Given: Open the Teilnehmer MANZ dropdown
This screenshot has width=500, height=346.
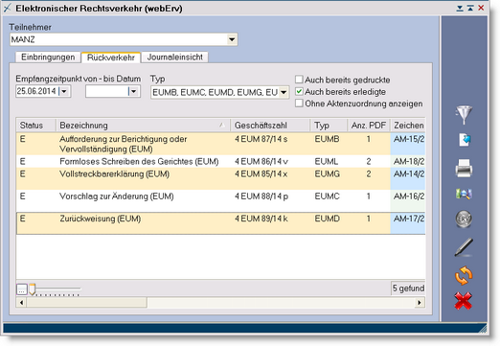Looking at the screenshot, I should coord(232,39).
